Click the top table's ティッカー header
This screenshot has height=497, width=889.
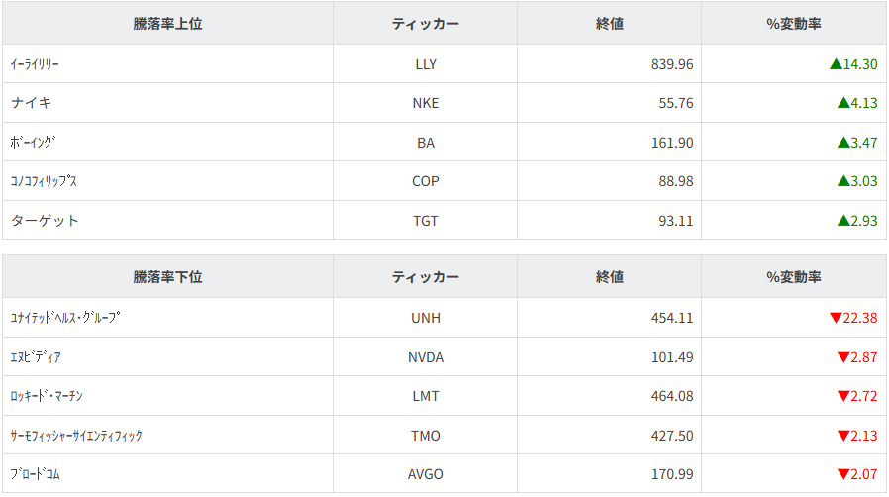[425, 24]
